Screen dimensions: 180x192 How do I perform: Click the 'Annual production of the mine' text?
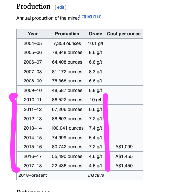(48, 18)
